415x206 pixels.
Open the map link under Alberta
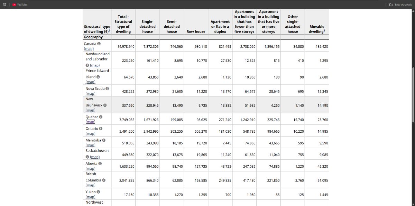tap(91, 168)
